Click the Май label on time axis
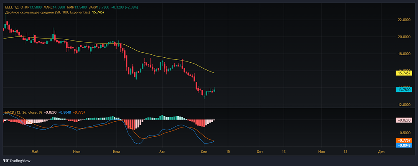 (35, 152)
